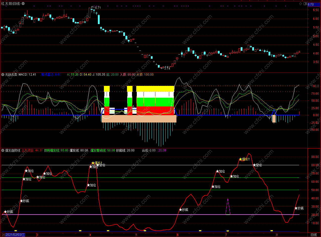Click the D: 54.40 value label
321x237 pixels.
pos(85,75)
